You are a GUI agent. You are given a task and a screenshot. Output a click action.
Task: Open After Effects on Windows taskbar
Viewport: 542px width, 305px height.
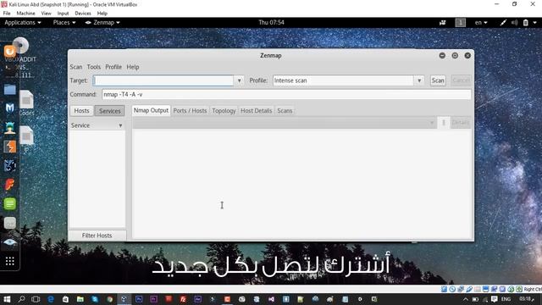(x=197, y=299)
